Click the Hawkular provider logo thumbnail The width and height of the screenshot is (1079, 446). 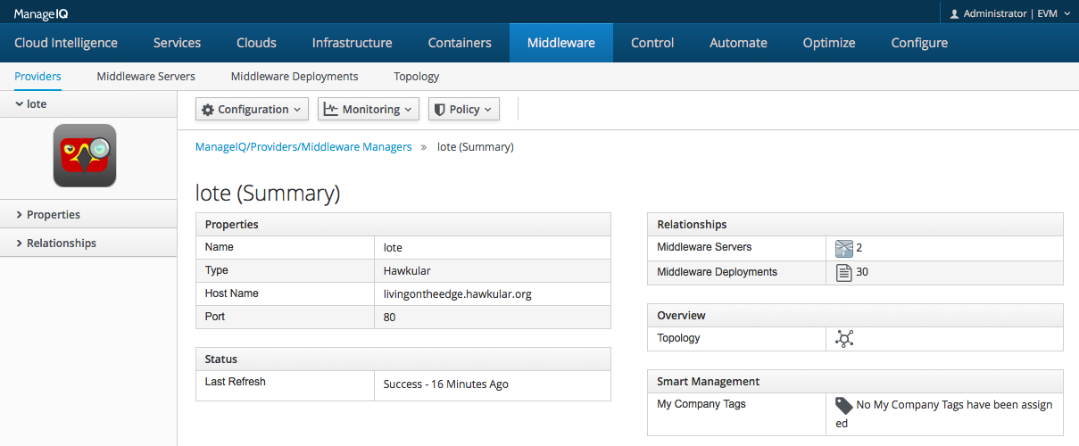pyautogui.click(x=85, y=155)
